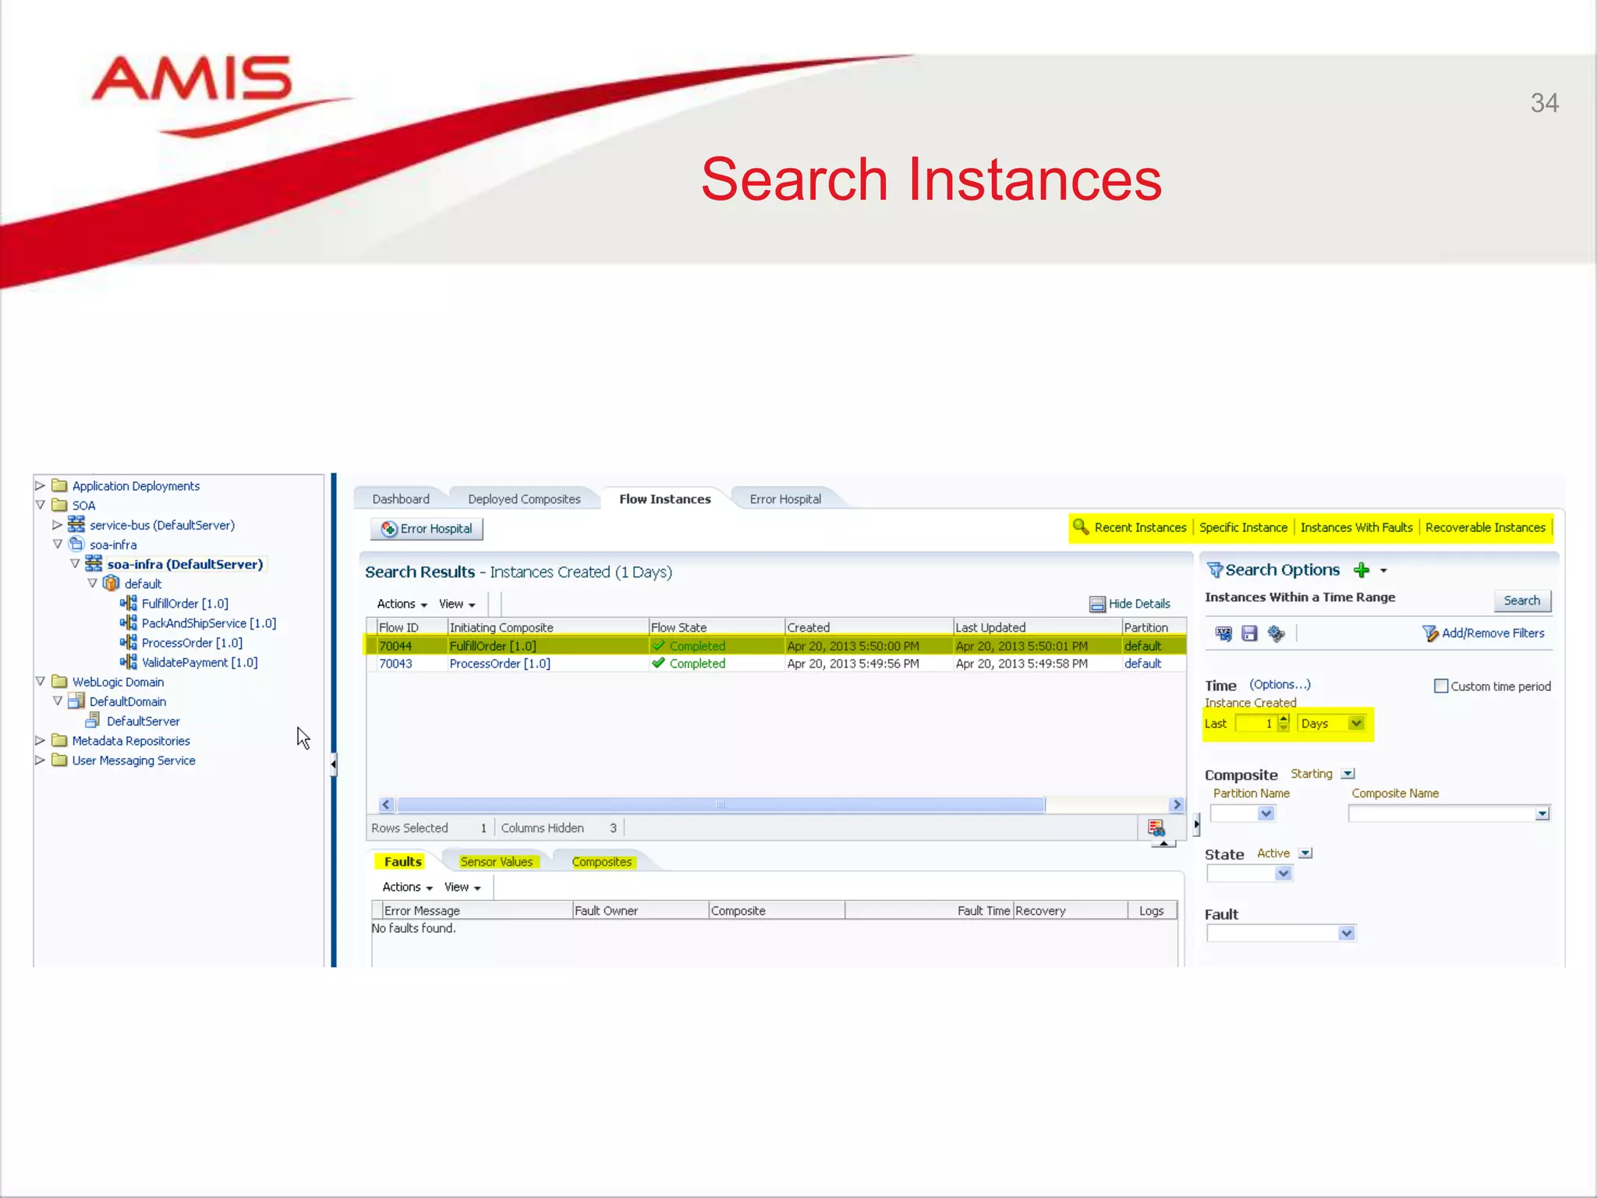Click the export icon in the results footer
This screenshot has width=1597, height=1198.
pos(1156,828)
